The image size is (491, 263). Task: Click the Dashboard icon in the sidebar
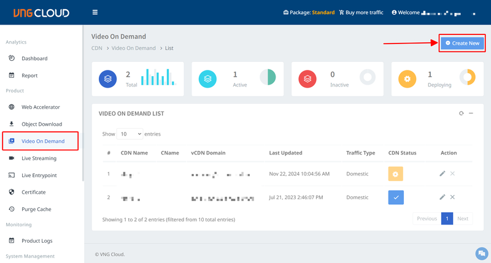tap(12, 58)
